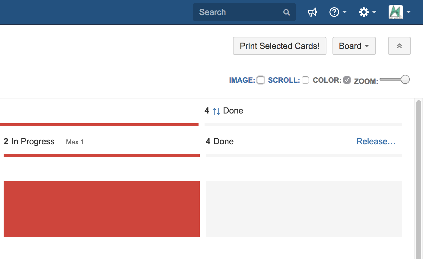Click the Print Selected Cards! button
This screenshot has height=259, width=423.
(x=279, y=46)
